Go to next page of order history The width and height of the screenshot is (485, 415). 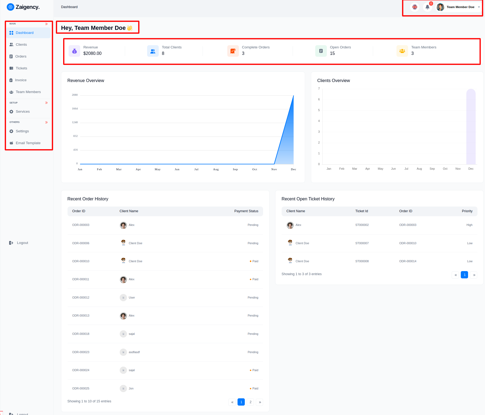click(x=260, y=402)
